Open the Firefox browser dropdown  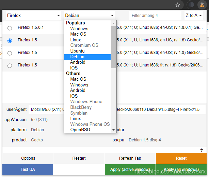tap(33, 16)
